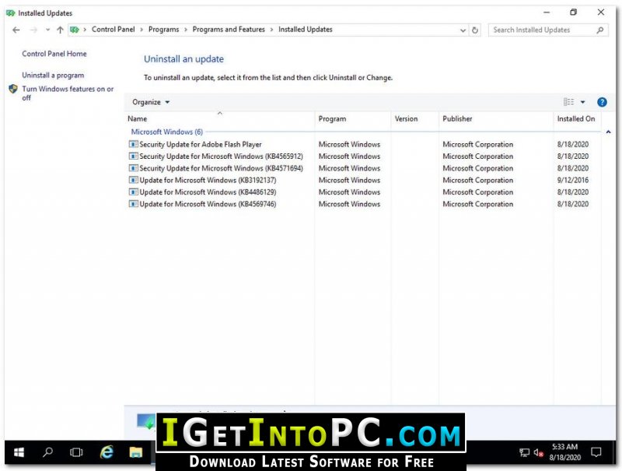Click the Forward navigation arrow

(x=33, y=30)
